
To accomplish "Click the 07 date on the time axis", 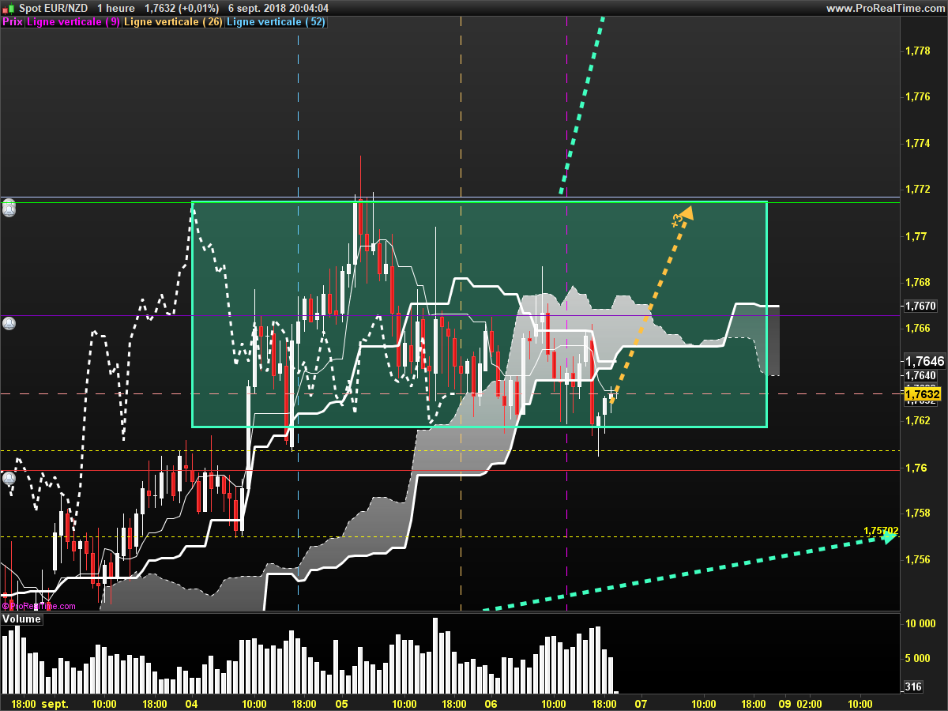I will [641, 703].
